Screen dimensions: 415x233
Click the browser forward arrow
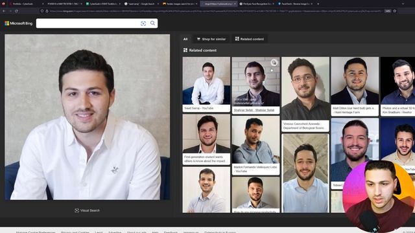(10, 11)
